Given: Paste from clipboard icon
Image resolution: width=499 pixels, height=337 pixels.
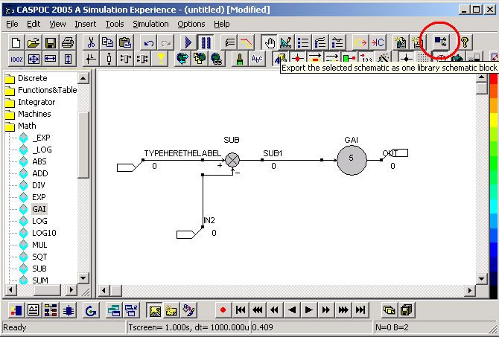Looking at the screenshot, I should (125, 42).
